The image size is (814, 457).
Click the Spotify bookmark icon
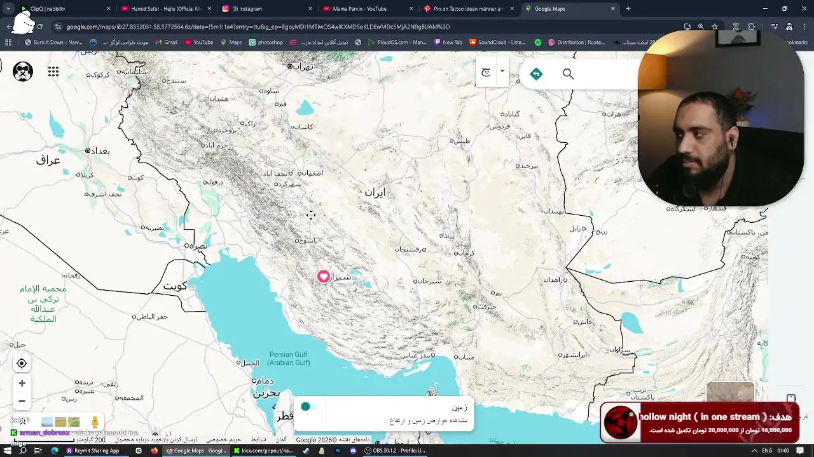(x=537, y=43)
